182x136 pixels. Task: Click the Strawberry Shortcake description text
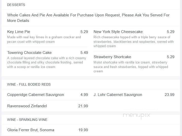point(131,67)
